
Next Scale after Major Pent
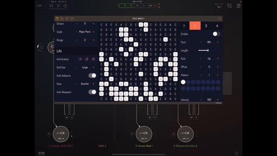(93, 32)
